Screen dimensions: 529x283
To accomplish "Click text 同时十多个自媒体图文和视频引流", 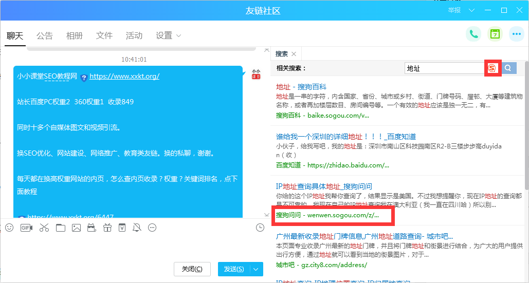I will (69, 127).
